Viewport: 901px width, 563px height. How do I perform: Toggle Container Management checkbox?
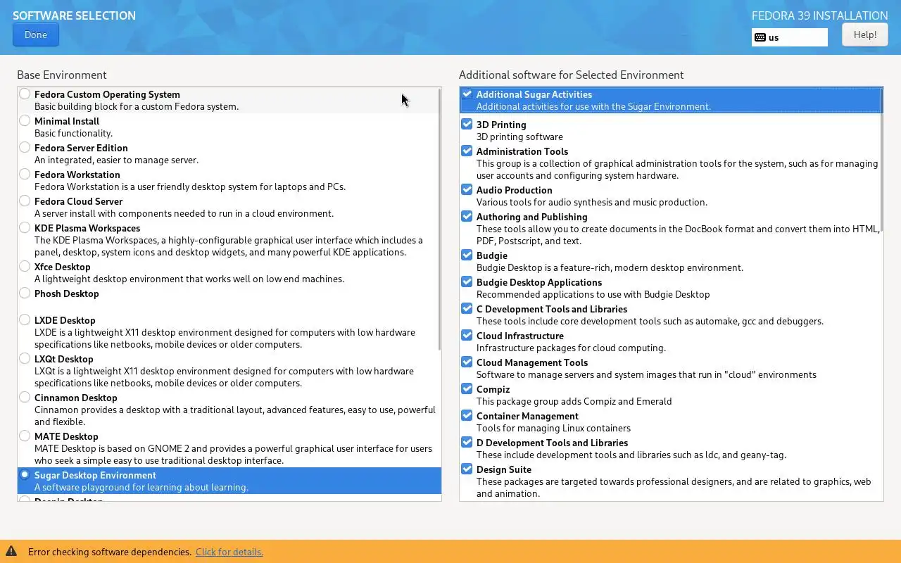point(467,415)
